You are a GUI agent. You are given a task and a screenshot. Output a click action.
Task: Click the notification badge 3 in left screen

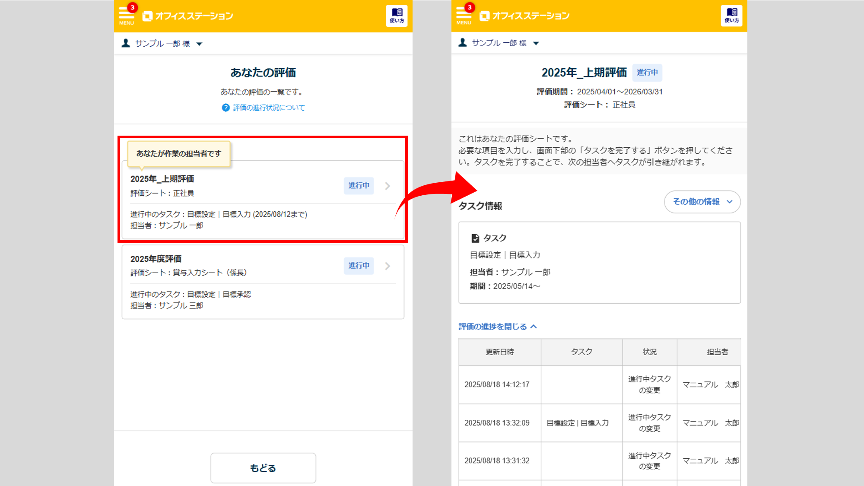point(132,7)
